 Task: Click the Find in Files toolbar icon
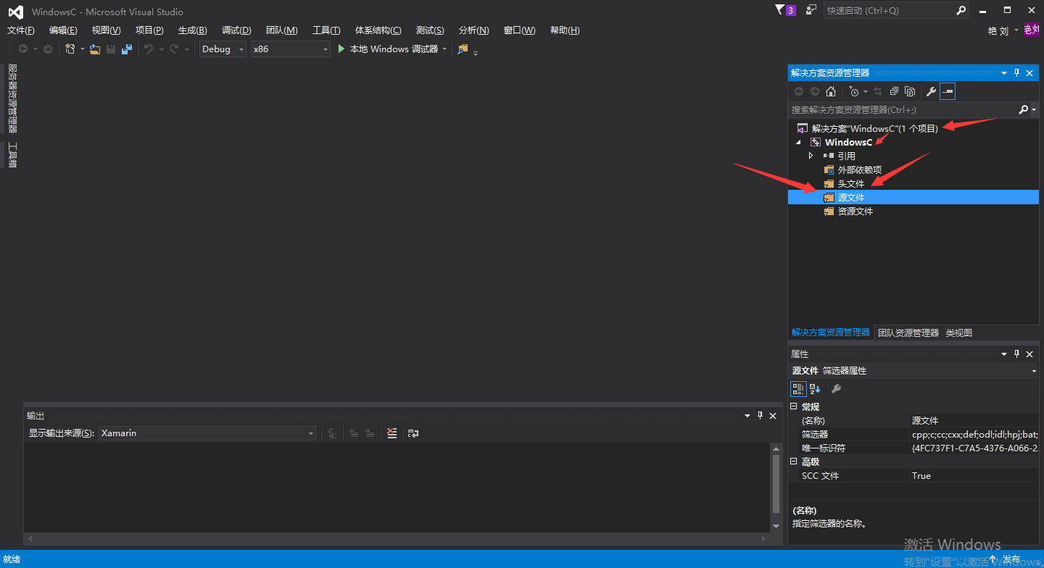coord(463,49)
